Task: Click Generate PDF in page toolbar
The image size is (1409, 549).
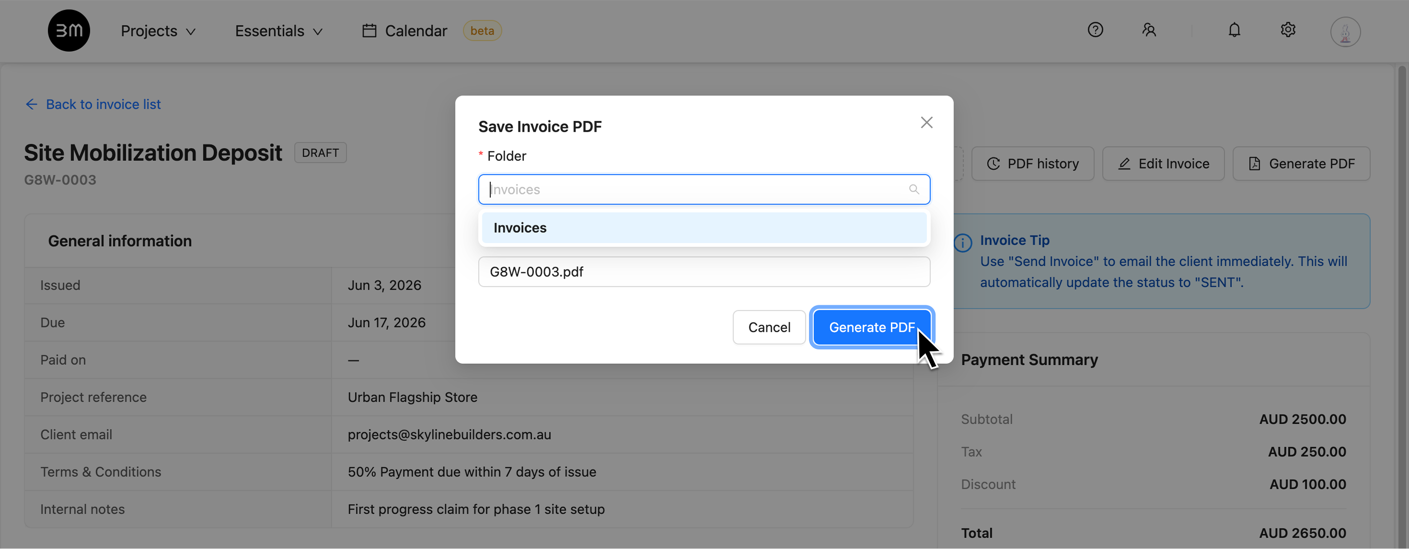Action: pyautogui.click(x=1301, y=163)
